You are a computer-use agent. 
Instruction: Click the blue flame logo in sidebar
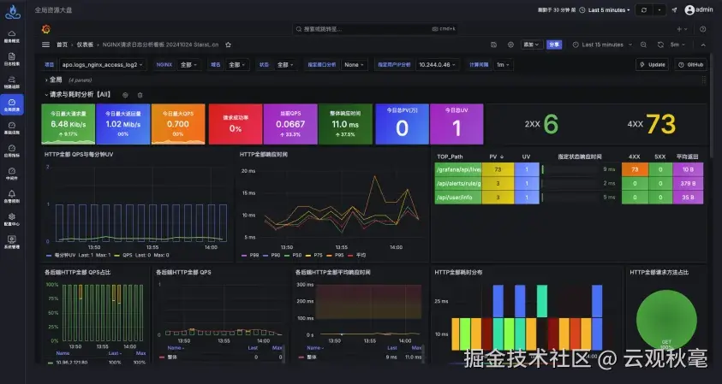[x=13, y=11]
